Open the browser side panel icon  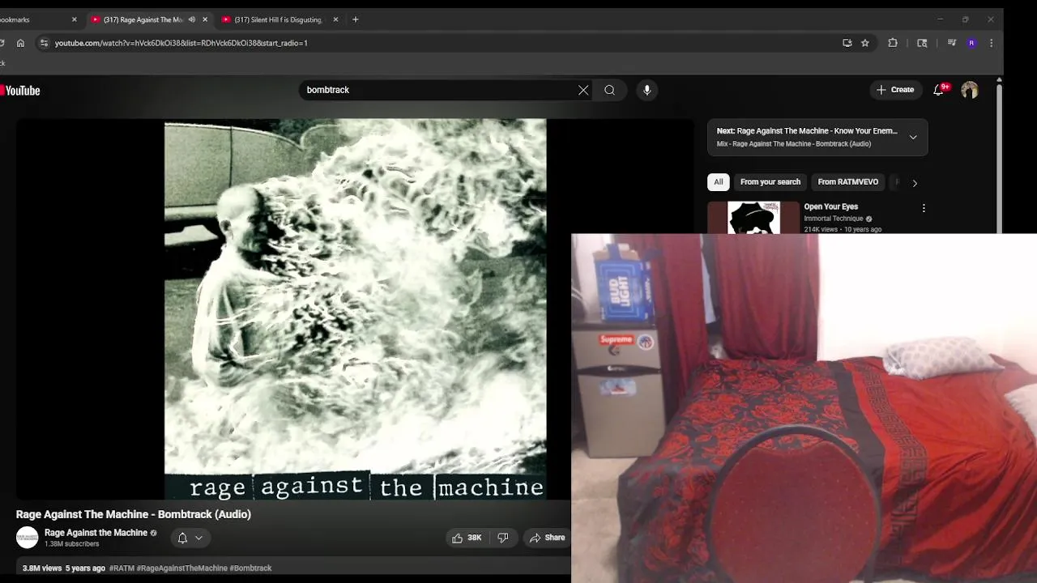[922, 43]
